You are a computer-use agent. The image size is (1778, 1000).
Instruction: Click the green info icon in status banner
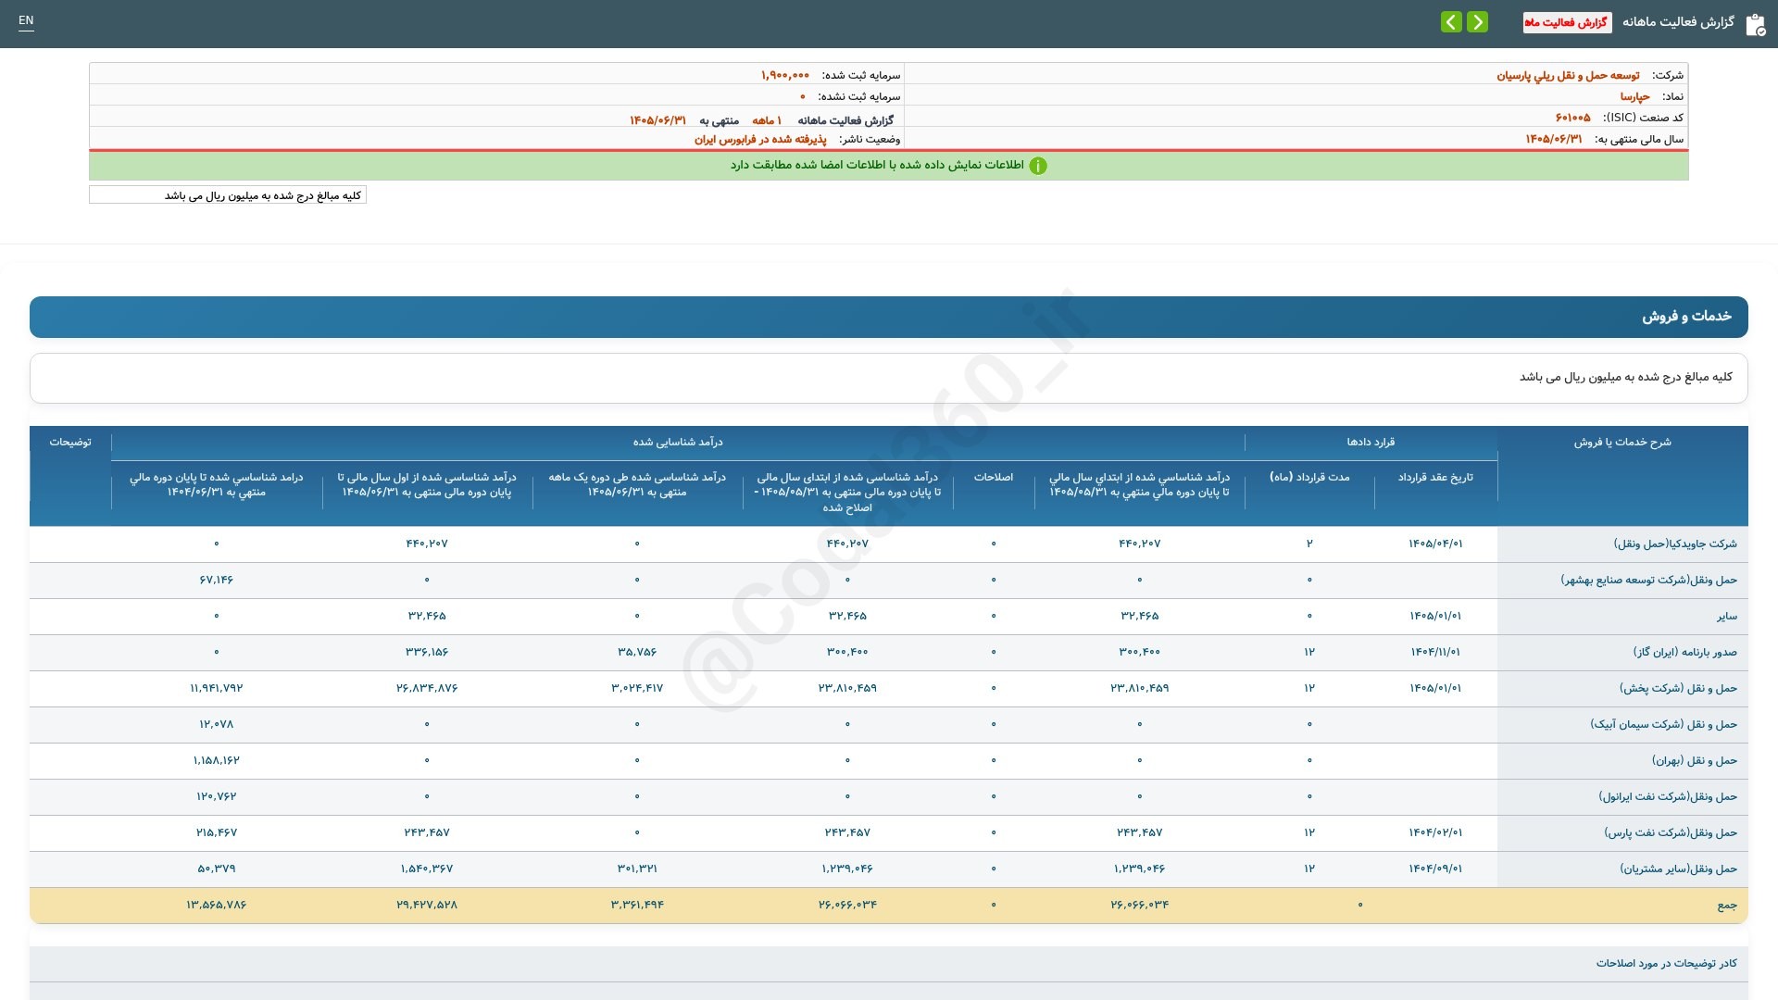[1038, 166]
